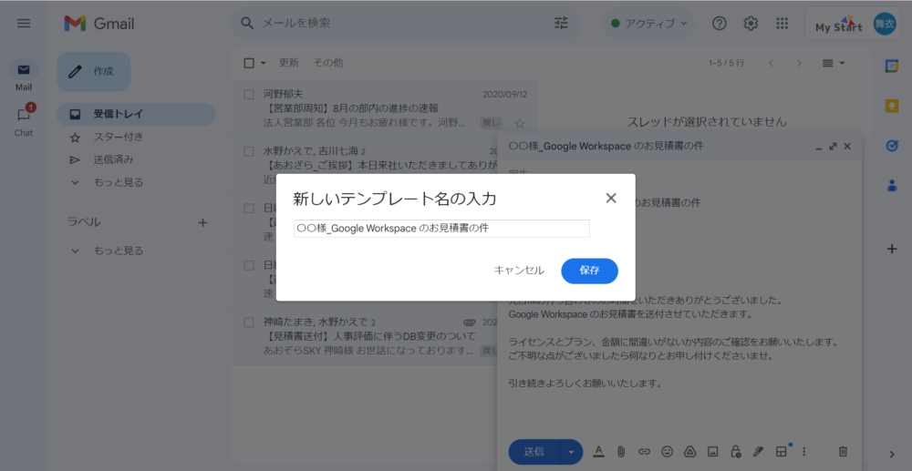Viewport: 912px width, 471px height.
Task: Toggle confidential mode lock icon
Action: pos(736,451)
